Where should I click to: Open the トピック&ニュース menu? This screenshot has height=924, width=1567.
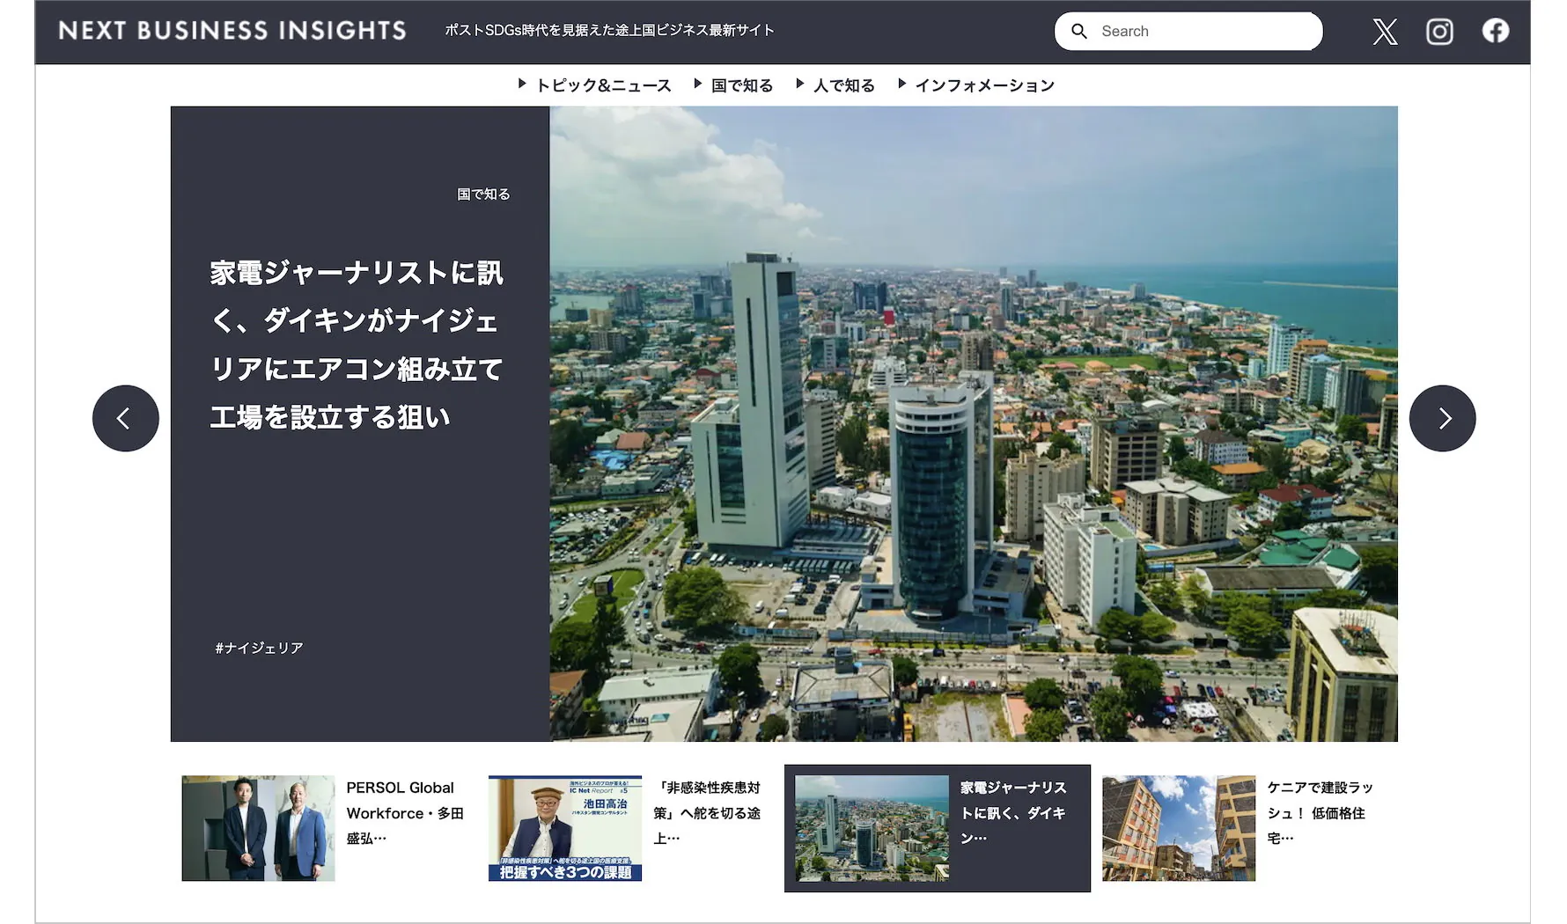click(x=603, y=85)
